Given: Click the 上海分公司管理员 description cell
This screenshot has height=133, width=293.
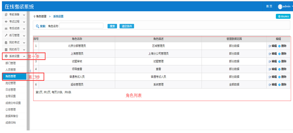Looking at the screenshot, I should point(159,54).
